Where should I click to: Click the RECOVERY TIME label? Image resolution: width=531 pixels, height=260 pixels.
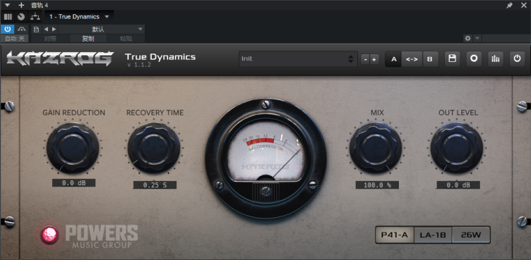click(155, 113)
